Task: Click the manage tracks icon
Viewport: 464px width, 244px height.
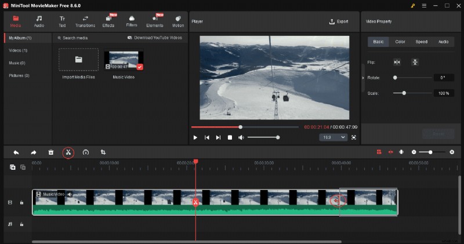Action: (23, 167)
